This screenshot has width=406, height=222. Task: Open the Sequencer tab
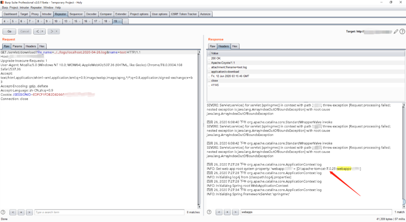pos(76,14)
